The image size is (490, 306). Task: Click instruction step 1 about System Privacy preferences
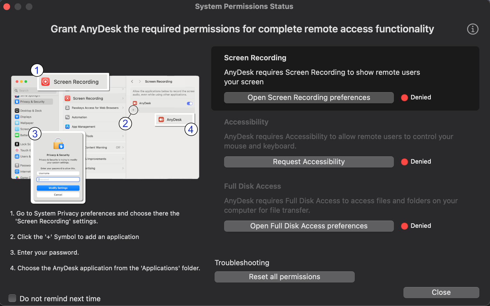coord(95,217)
